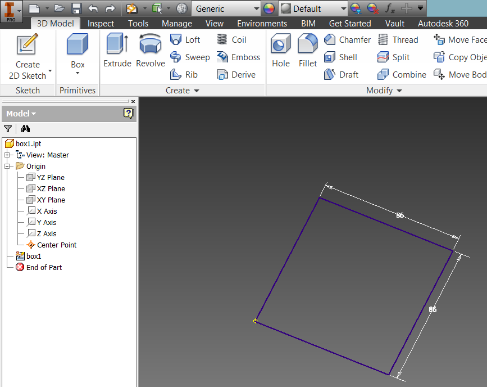Screen dimensions: 487x387
Task: Open the fx Parameters tool
Action: [x=390, y=8]
